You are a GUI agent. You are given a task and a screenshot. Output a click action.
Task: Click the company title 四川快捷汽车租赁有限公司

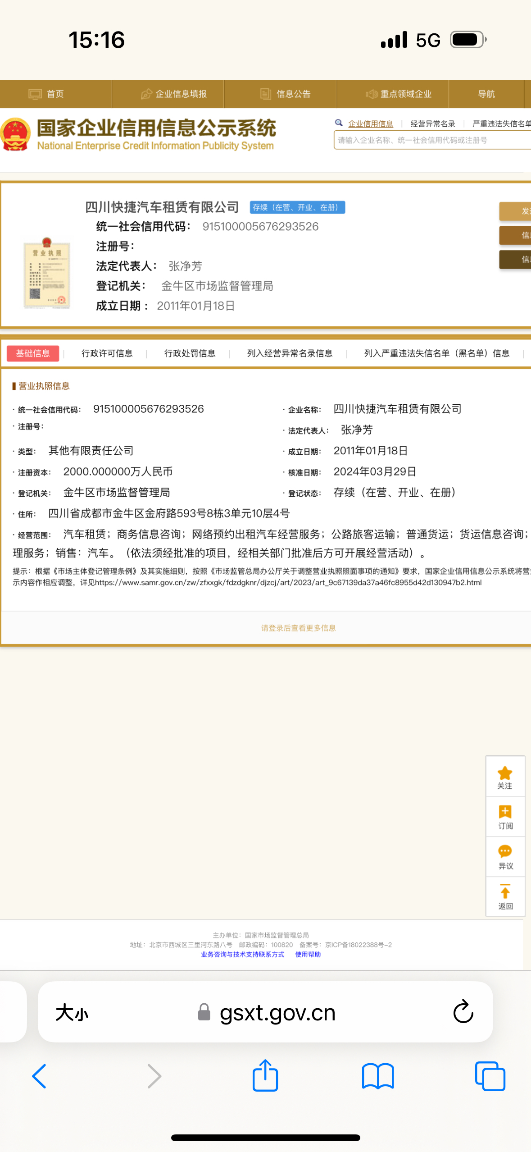click(x=162, y=207)
